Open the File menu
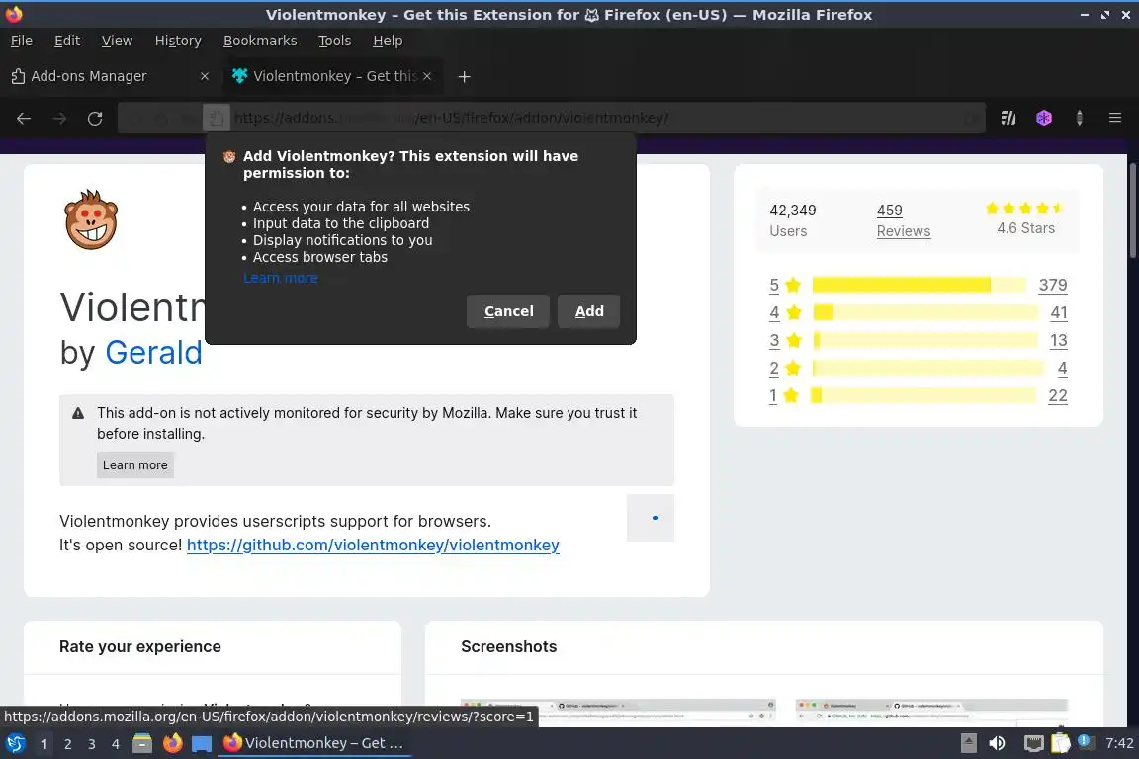 point(22,41)
